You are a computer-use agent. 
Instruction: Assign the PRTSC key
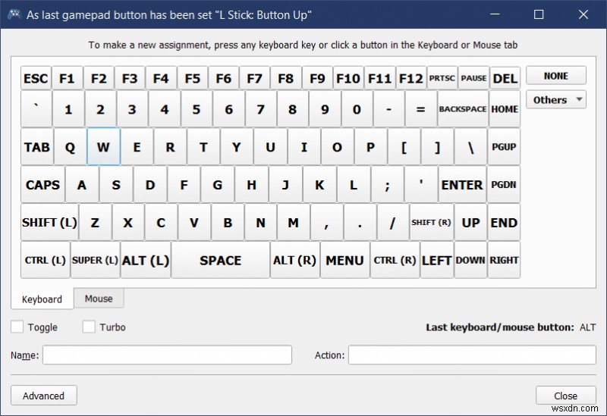tap(442, 79)
